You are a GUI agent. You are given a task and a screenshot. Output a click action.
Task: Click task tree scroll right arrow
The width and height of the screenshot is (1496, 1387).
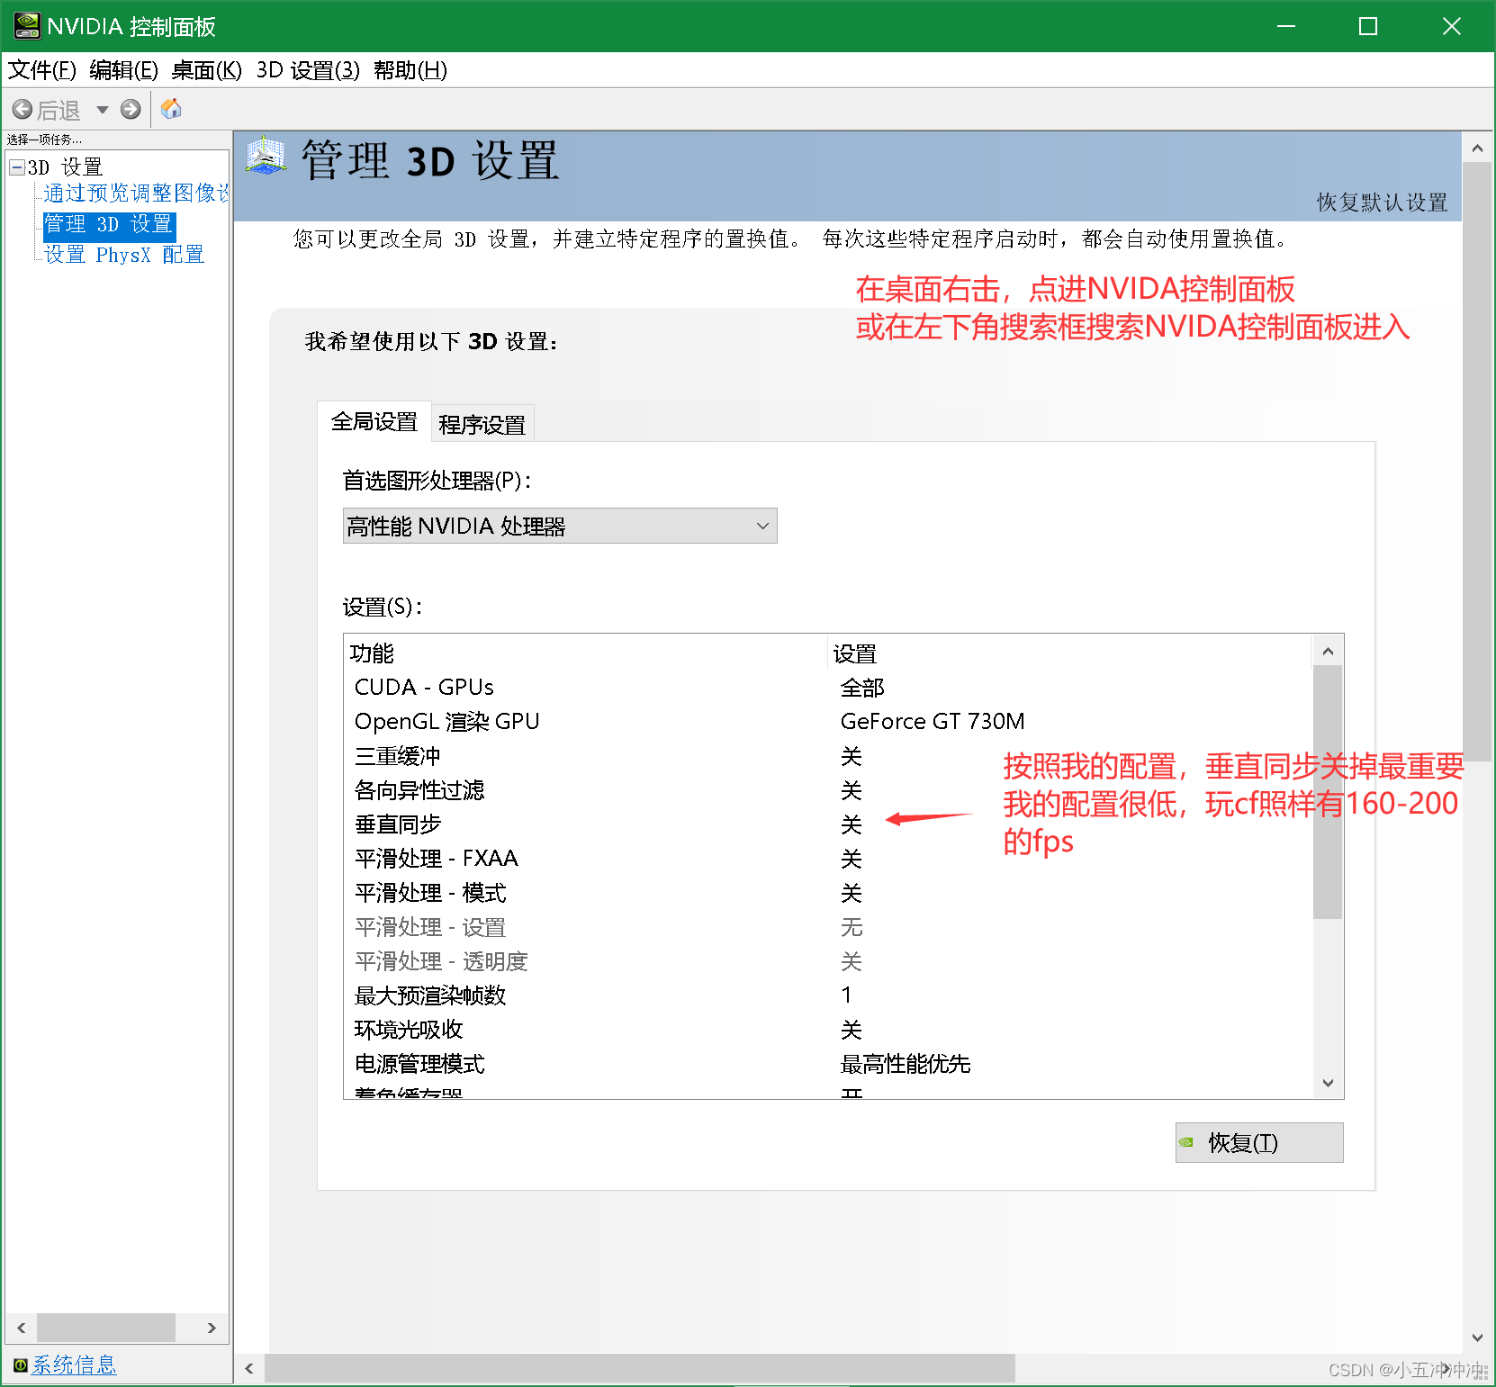tap(212, 1328)
